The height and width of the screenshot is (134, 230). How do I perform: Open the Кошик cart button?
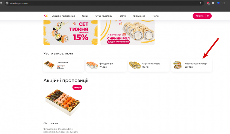pyautogui.click(x=202, y=16)
